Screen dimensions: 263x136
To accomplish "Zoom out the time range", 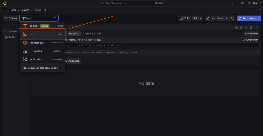I will (x=232, y=18).
